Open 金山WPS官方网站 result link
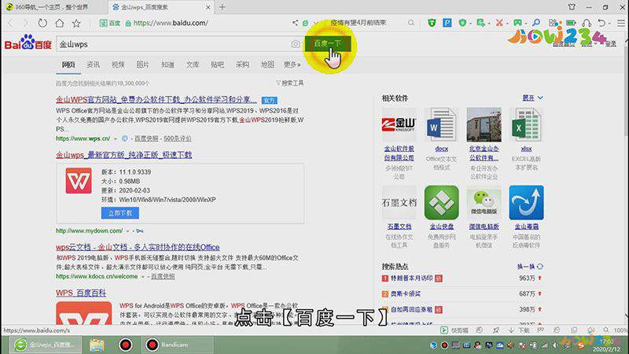Viewport: 629px width, 354px height. point(156,99)
